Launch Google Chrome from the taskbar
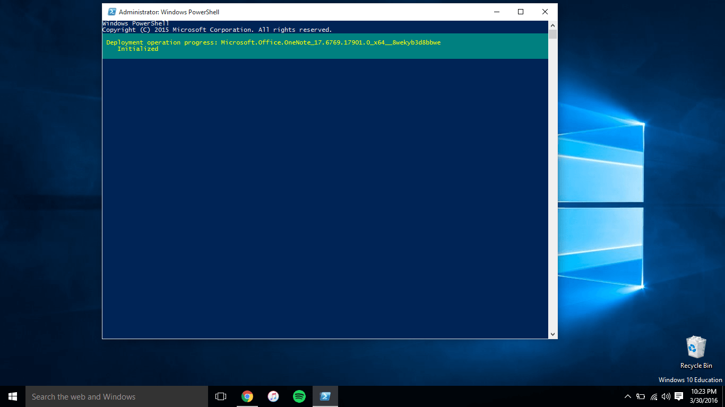The width and height of the screenshot is (725, 407). coord(247,396)
